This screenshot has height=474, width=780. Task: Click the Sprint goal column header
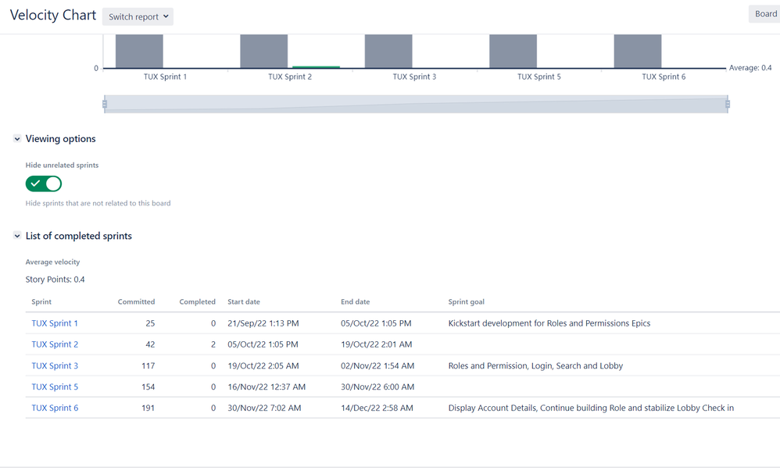[x=466, y=301]
